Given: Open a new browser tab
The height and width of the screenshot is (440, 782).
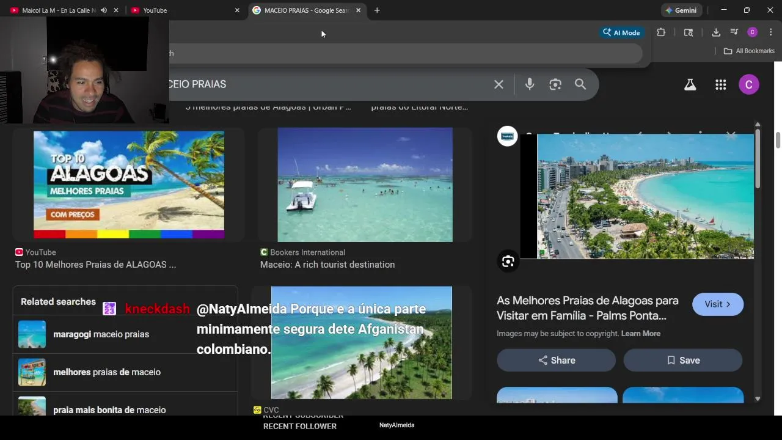Looking at the screenshot, I should [x=377, y=10].
